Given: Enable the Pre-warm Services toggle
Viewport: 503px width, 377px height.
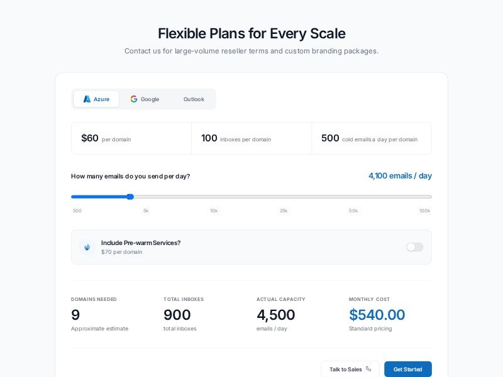Looking at the screenshot, I should pyautogui.click(x=415, y=247).
